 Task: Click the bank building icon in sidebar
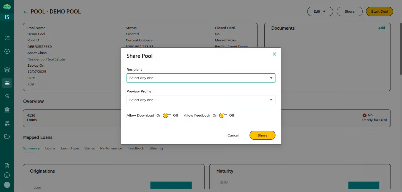coord(7,110)
